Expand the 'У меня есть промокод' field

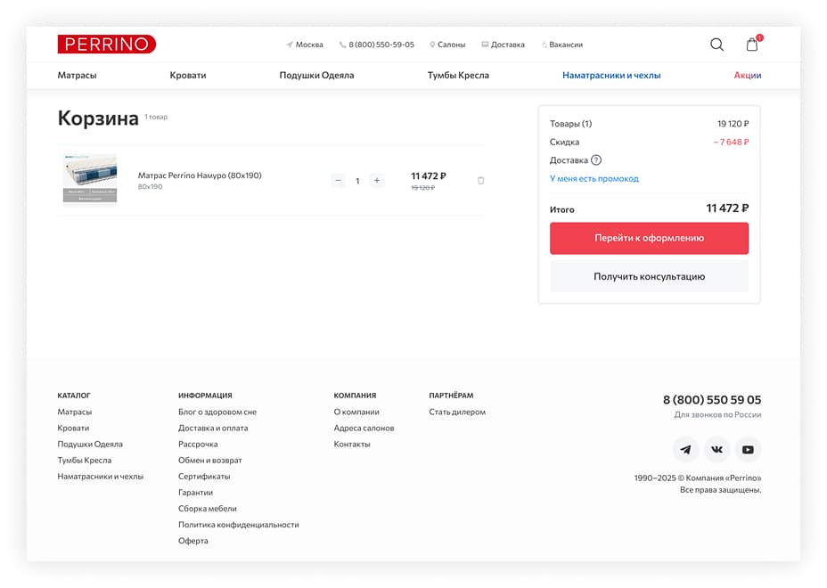tap(594, 178)
